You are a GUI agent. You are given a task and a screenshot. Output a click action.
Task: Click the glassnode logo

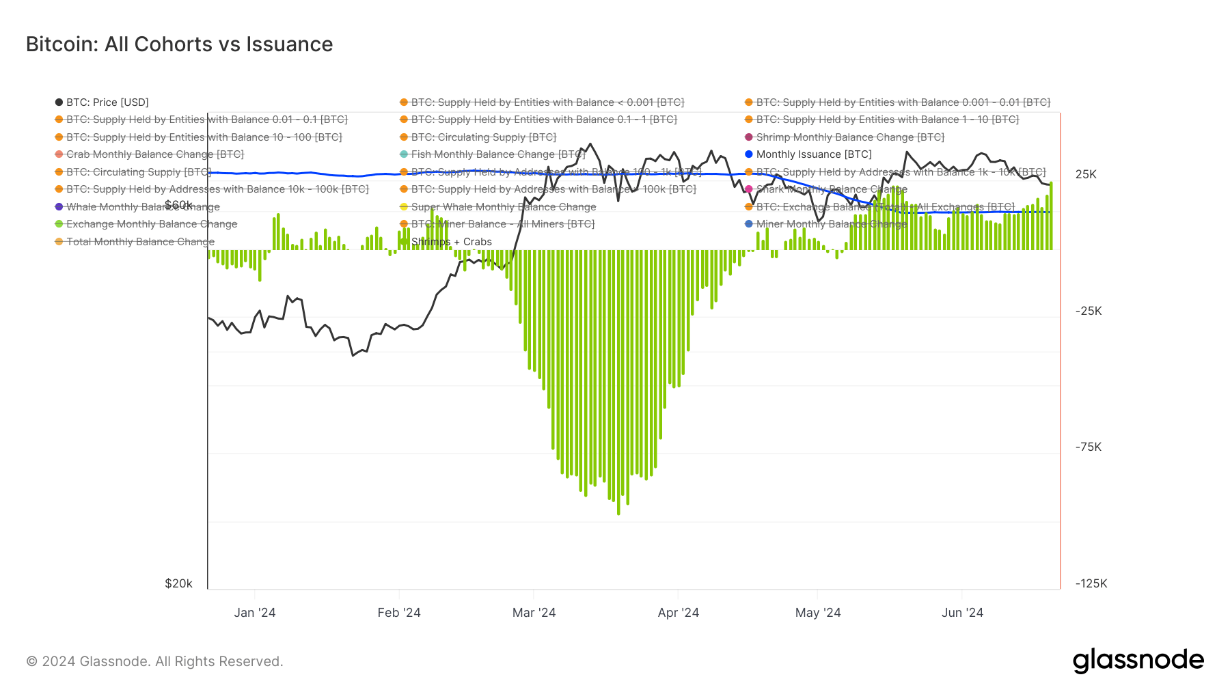click(x=1138, y=661)
